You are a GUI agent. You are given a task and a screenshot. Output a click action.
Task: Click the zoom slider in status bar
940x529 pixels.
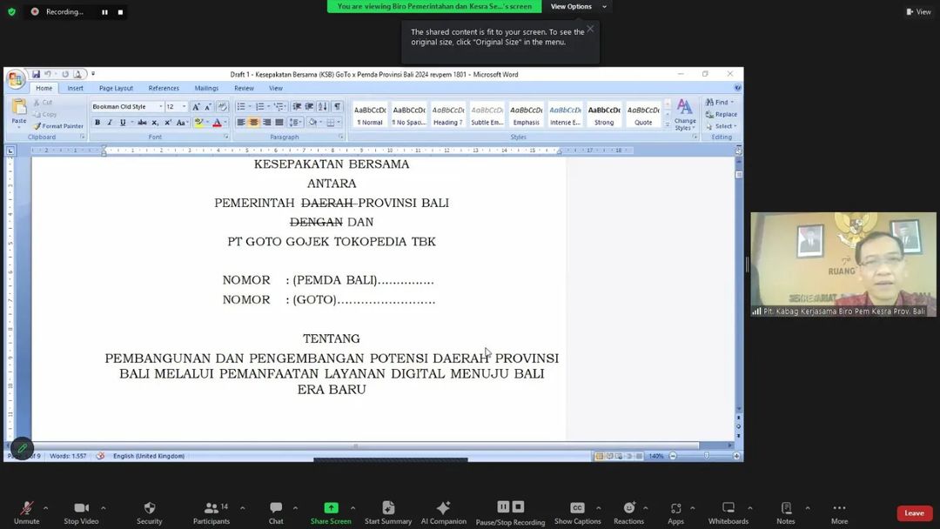705,456
